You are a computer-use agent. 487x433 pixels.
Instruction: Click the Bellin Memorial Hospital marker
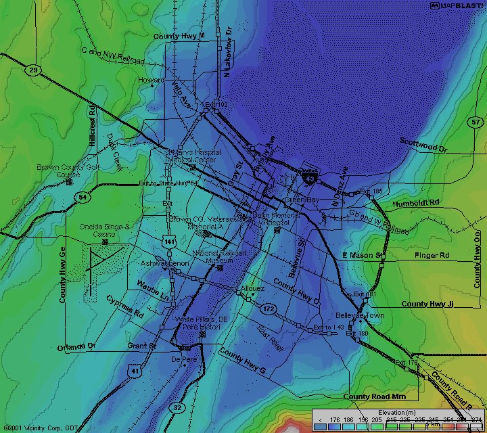(277, 230)
